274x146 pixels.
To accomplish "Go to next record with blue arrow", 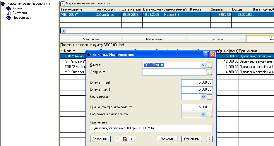I will coord(132,139).
